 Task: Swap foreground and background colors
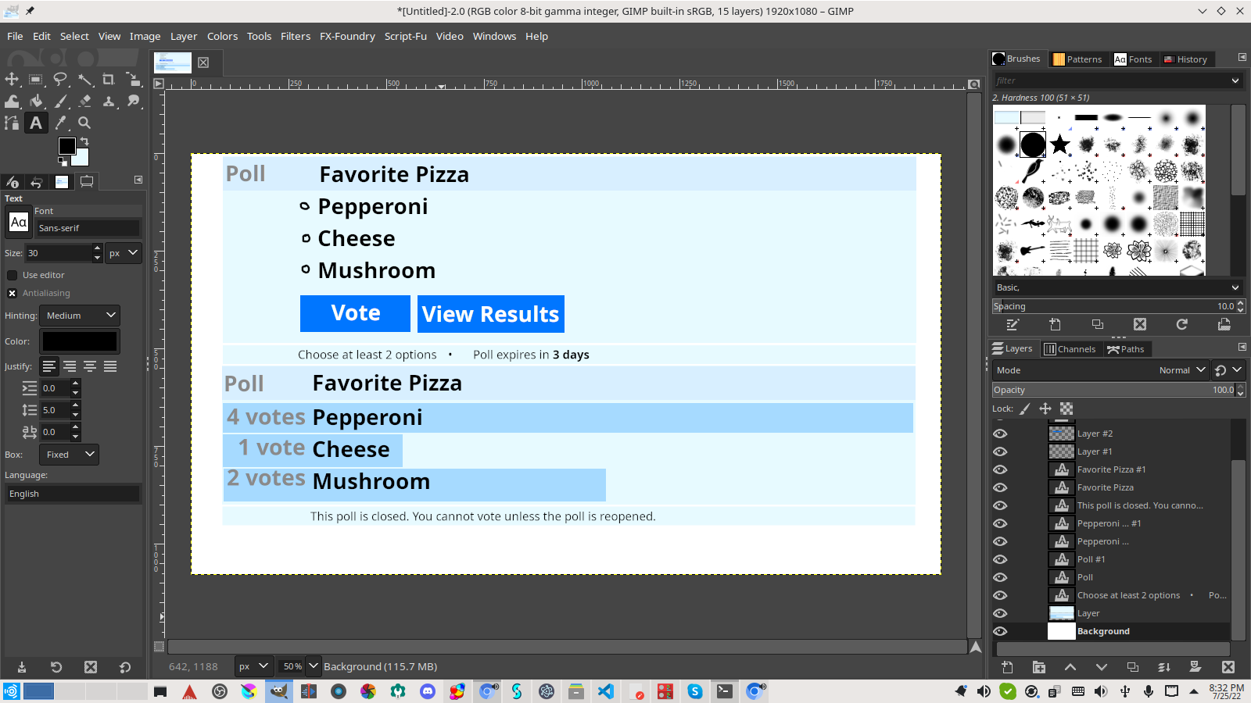point(84,141)
